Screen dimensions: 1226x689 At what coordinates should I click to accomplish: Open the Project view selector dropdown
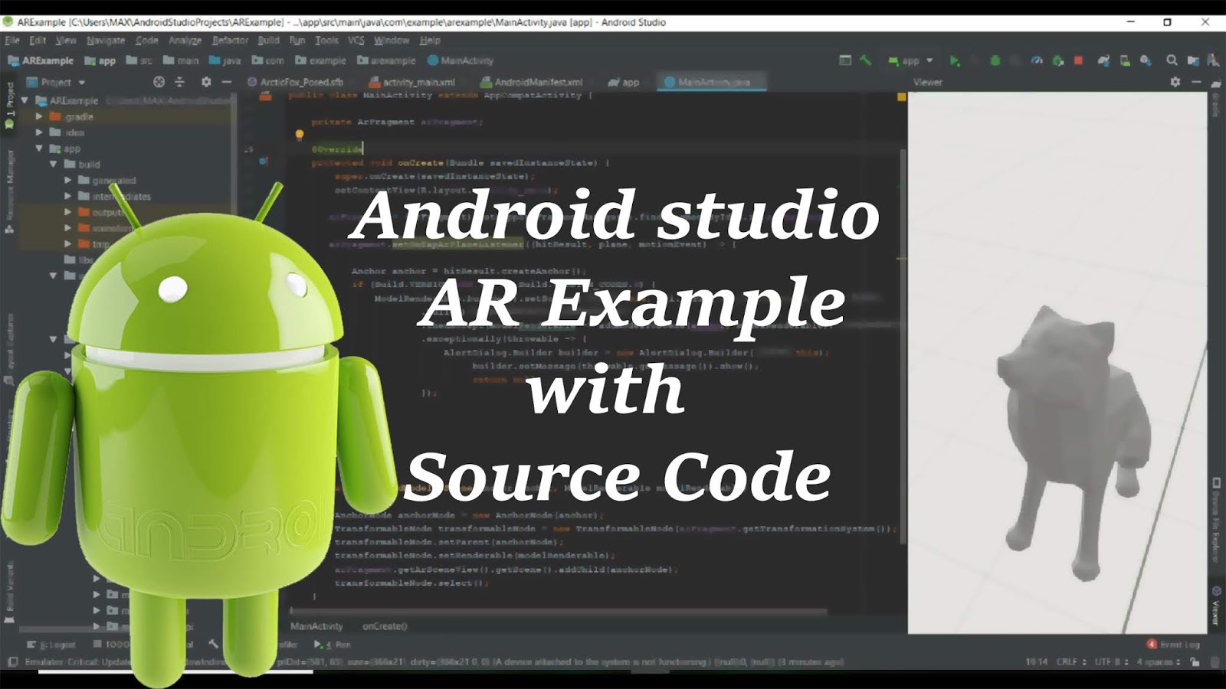pos(60,82)
